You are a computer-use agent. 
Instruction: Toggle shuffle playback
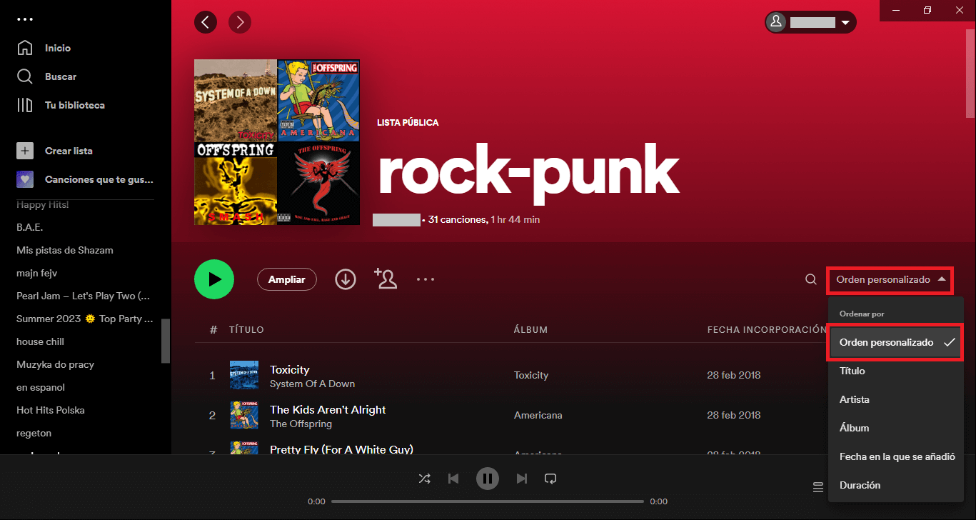point(424,479)
